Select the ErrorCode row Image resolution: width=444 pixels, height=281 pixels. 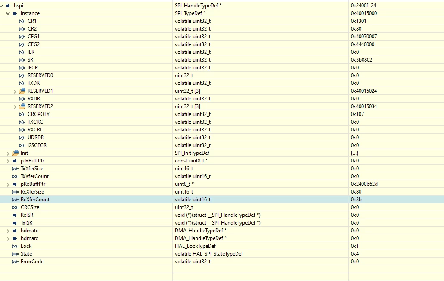point(222,262)
